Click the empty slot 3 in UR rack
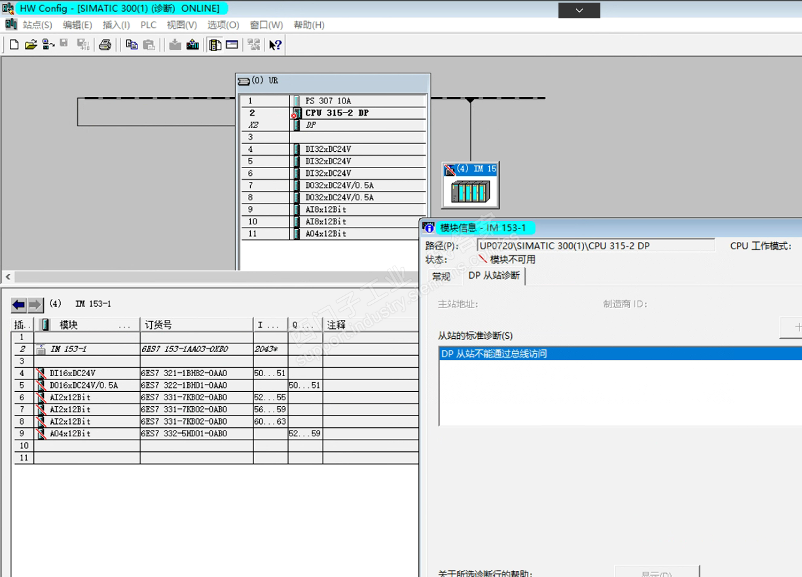Viewport: 802px width, 577px height. pyautogui.click(x=334, y=137)
